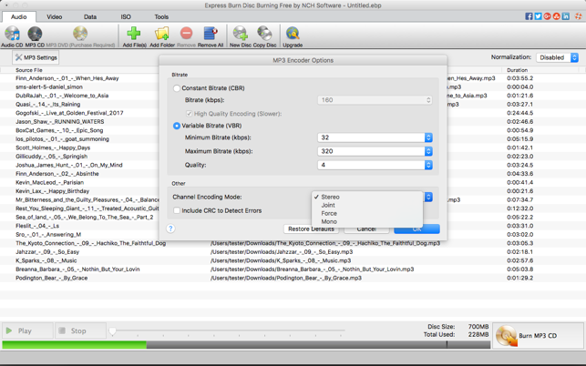The width and height of the screenshot is (586, 366).
Task: Select the MP3 CD disc type icon
Action: point(35,36)
